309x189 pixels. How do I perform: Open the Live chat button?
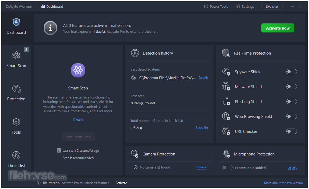pos(272,6)
